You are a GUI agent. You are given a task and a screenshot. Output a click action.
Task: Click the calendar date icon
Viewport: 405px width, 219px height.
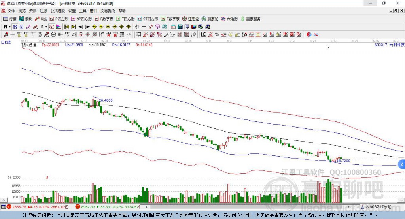(x=173, y=27)
